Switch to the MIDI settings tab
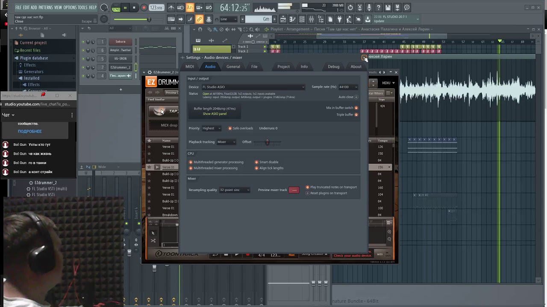547x307 pixels. pyautogui.click(x=190, y=67)
